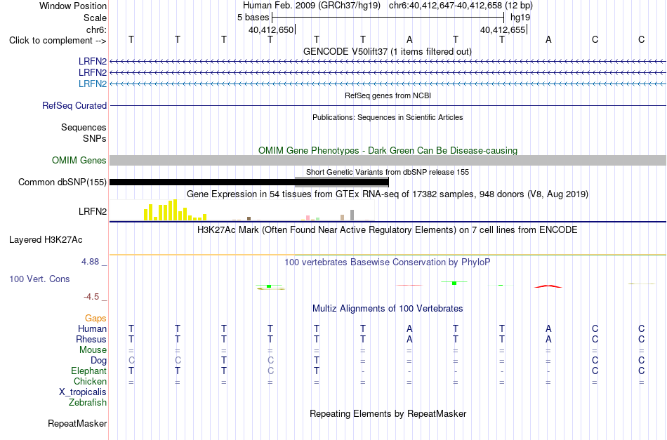The width and height of the screenshot is (667, 440).
Task: Click the Scale label
Action: point(95,18)
